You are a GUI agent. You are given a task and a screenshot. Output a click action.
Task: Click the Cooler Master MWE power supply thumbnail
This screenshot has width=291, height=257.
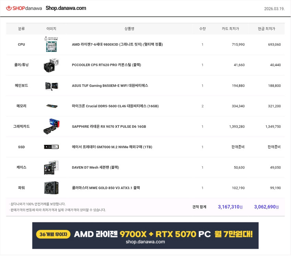click(51, 188)
